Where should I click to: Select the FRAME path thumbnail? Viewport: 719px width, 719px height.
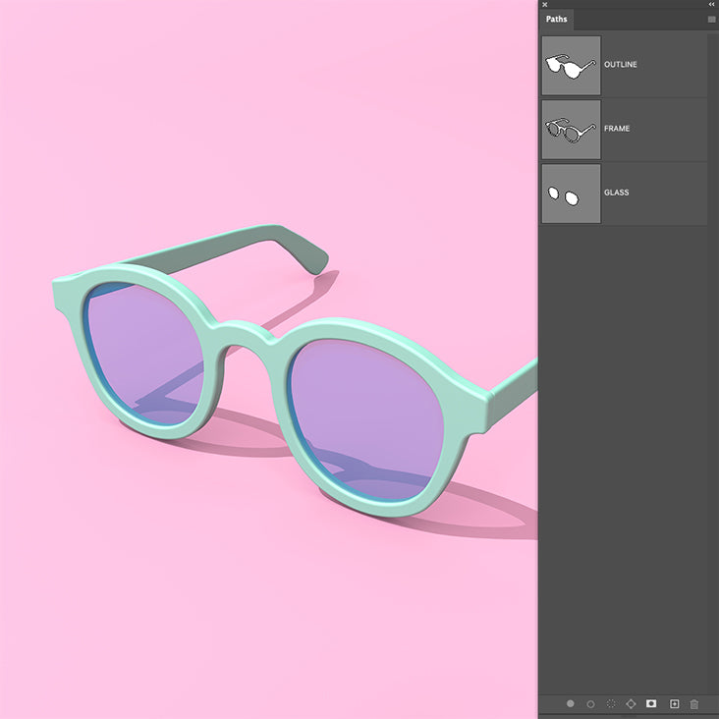point(571,130)
